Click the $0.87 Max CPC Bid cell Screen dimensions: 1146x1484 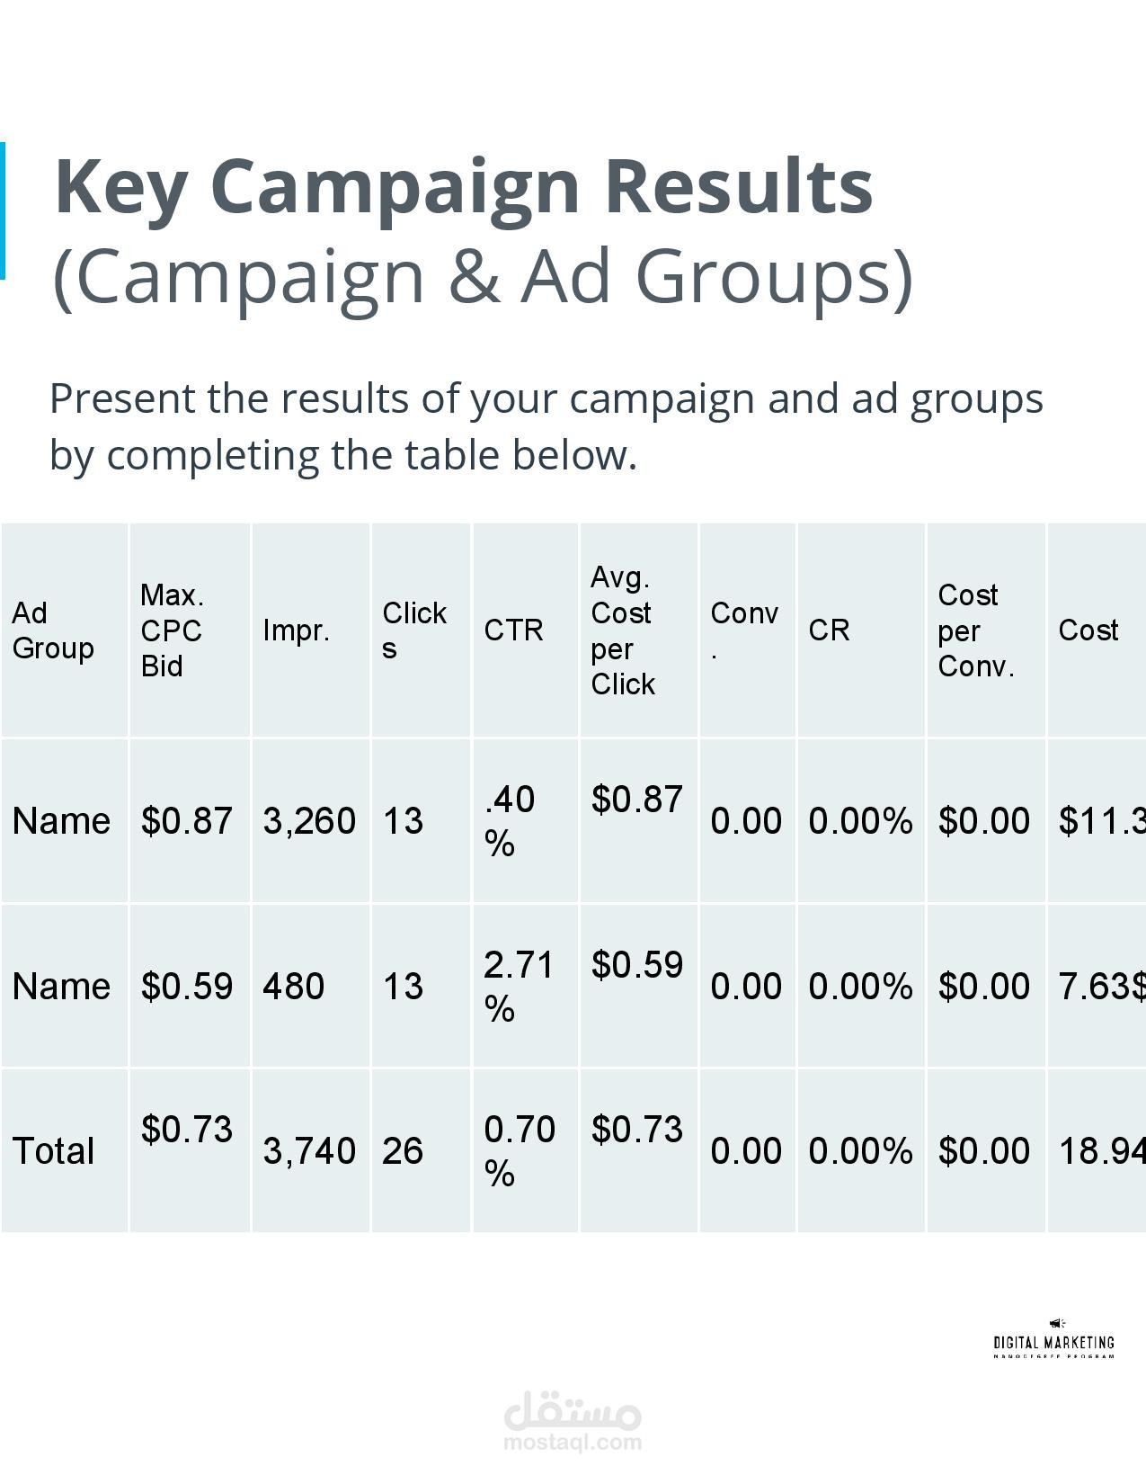click(186, 821)
